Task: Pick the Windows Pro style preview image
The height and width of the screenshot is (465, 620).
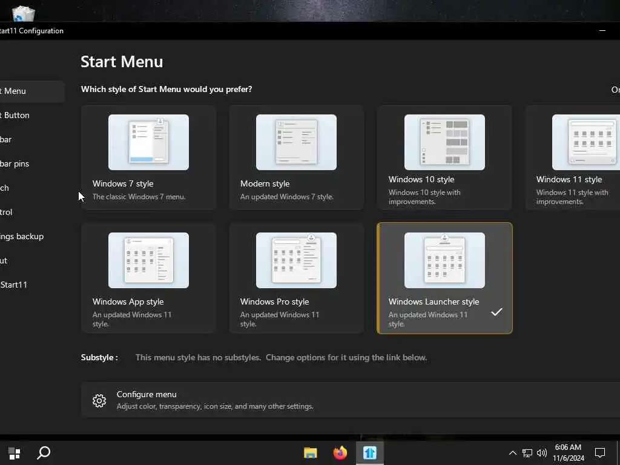Action: [x=296, y=260]
